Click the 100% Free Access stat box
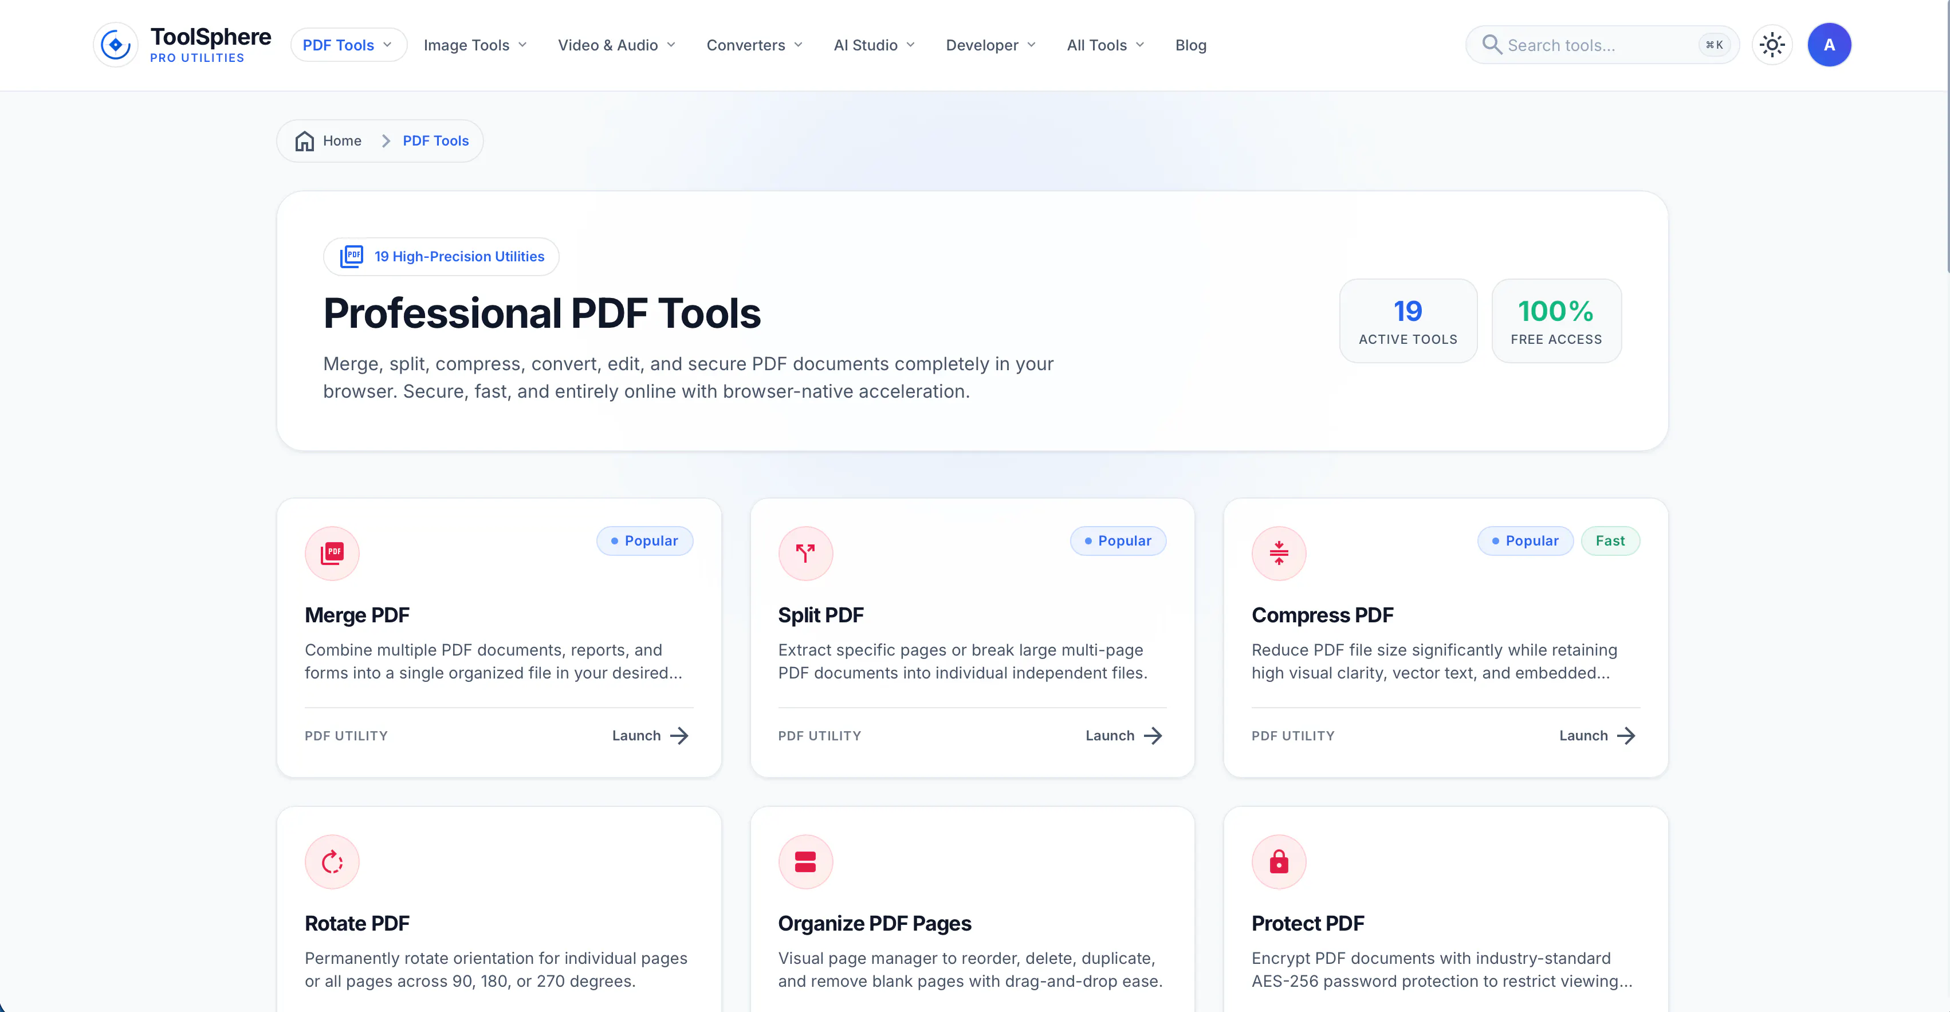The image size is (1950, 1012). tap(1556, 320)
